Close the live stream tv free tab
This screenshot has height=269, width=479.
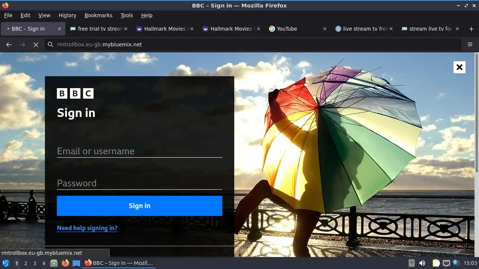coord(391,29)
